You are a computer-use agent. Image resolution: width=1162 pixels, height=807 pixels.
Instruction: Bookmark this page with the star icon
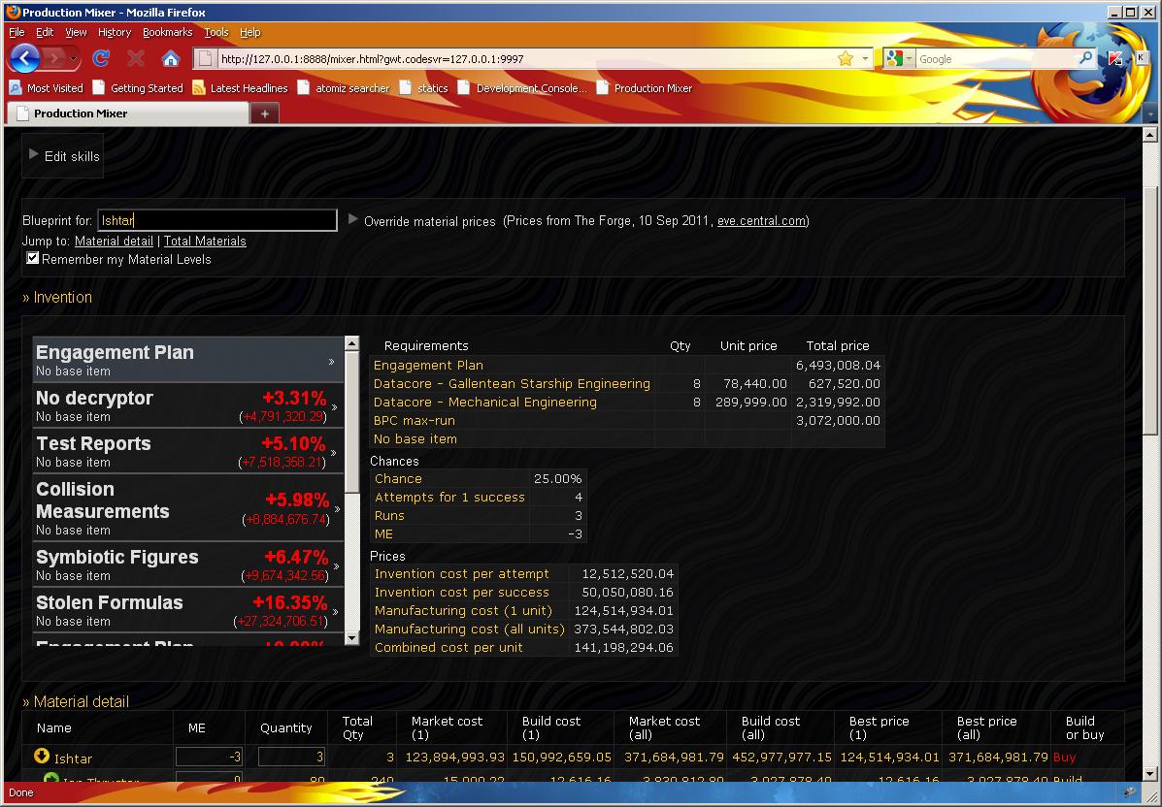845,58
